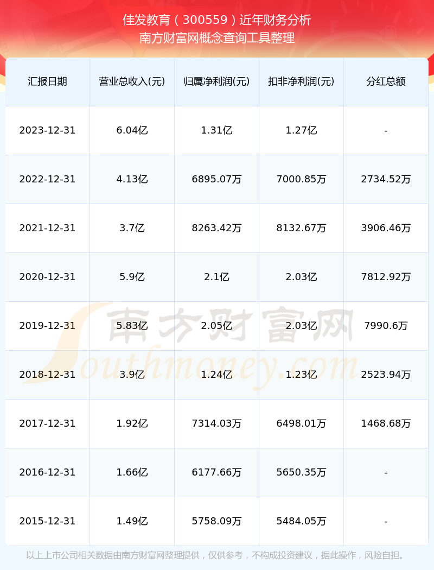Click the 8263.42万 net profit cell
Screen dimensions: 434x570
217,228
